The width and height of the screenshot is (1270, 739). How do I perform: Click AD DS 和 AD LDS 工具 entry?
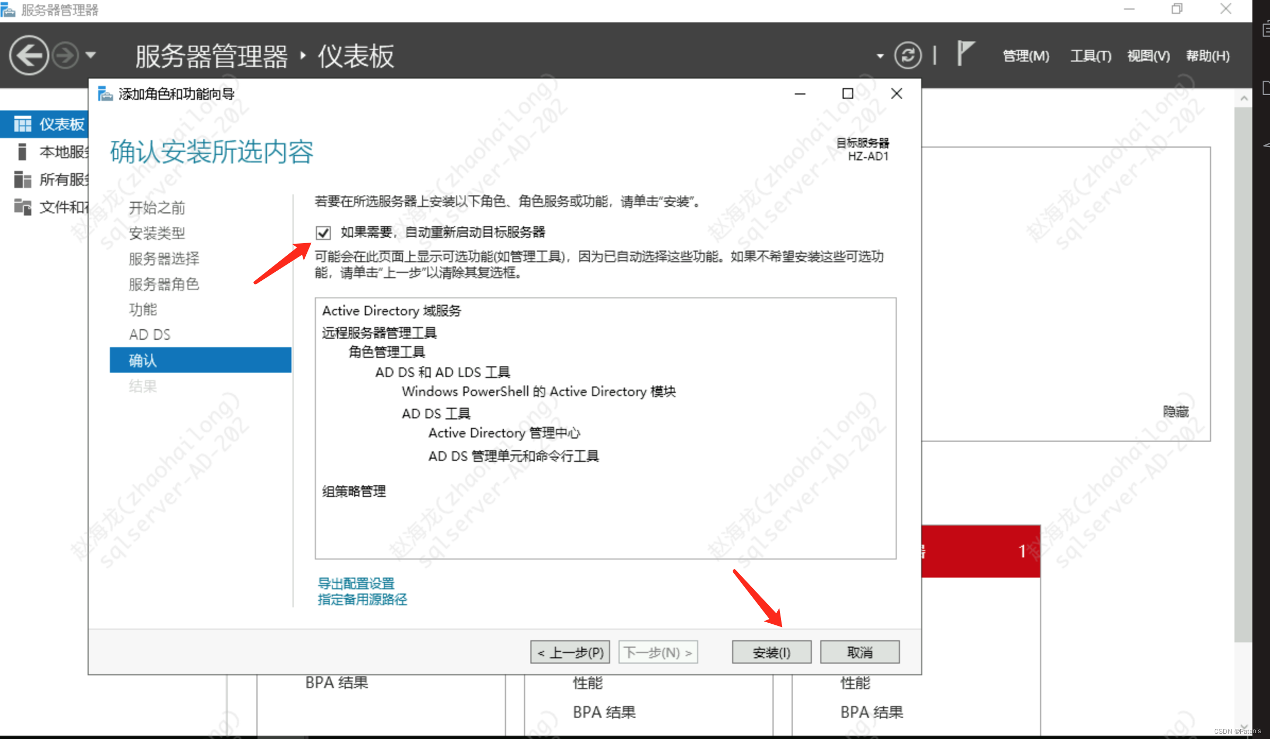[x=442, y=372]
